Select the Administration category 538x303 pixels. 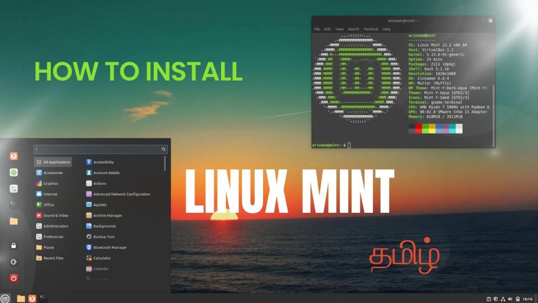tap(52, 226)
